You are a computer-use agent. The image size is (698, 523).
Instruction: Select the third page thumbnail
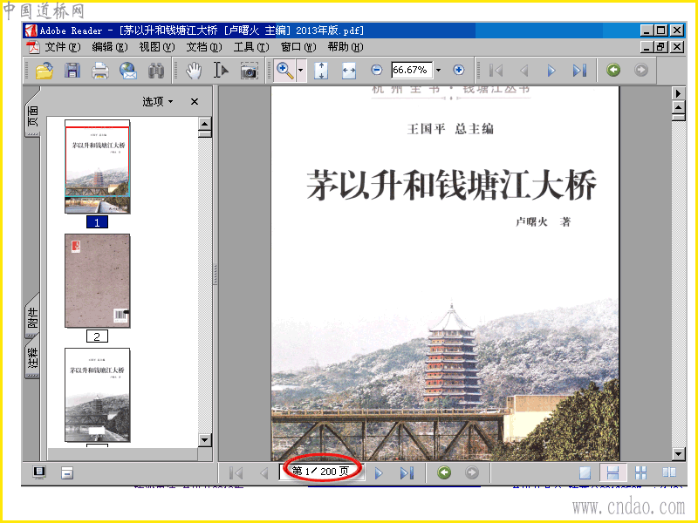(98, 395)
